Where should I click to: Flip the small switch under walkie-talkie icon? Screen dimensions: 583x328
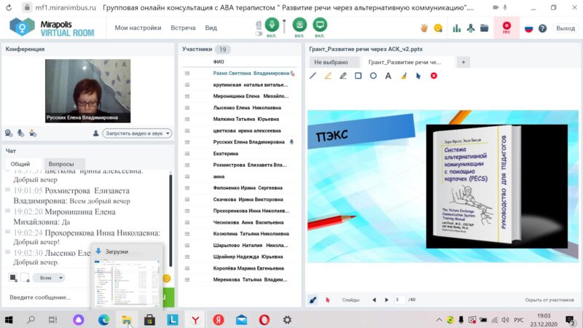259,34
